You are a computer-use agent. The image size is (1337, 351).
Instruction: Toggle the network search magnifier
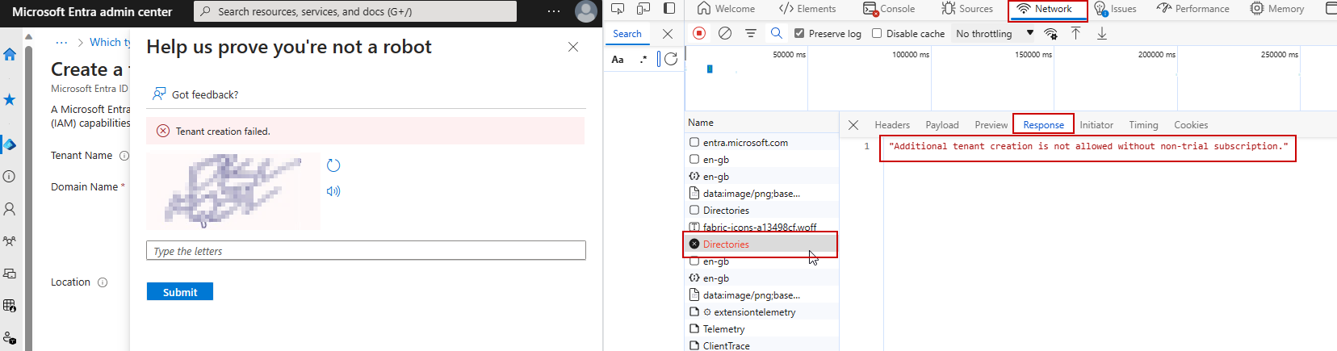tap(776, 33)
